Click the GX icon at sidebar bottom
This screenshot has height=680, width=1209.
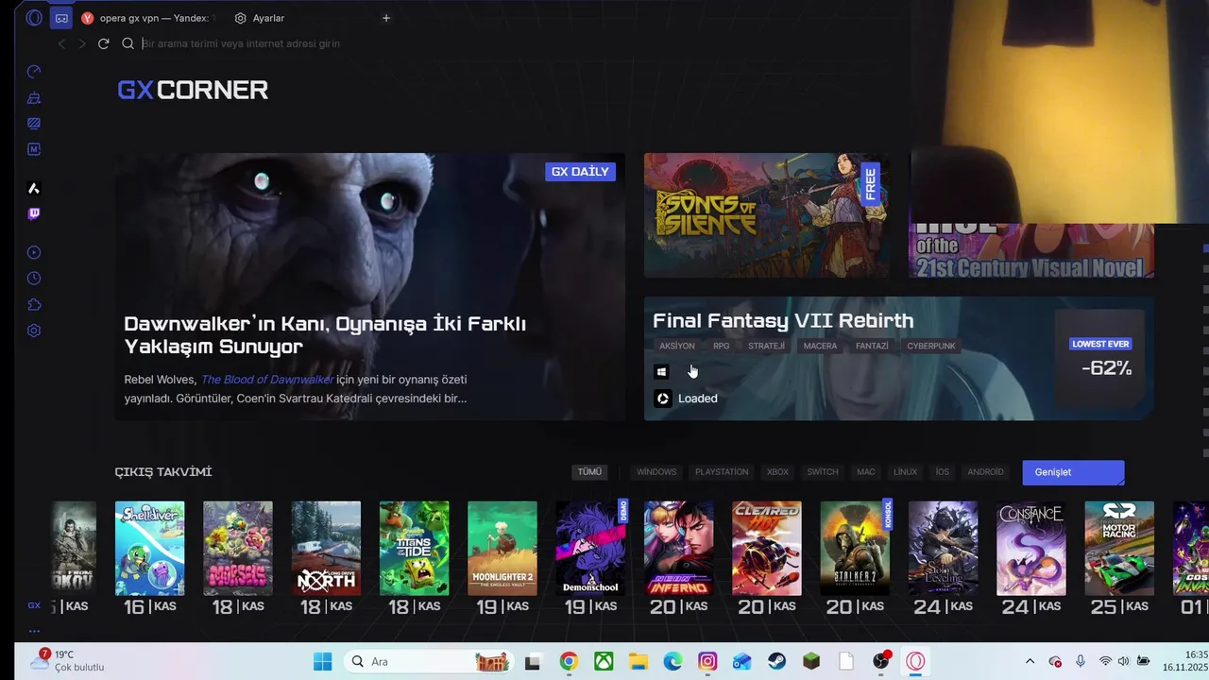coord(34,605)
